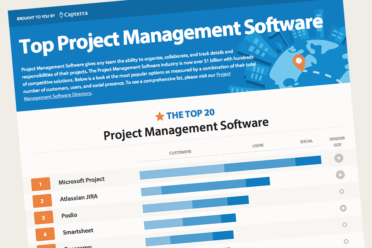Select the Podio name
Image resolution: width=372 pixels, height=248 pixels.
pos(69,215)
